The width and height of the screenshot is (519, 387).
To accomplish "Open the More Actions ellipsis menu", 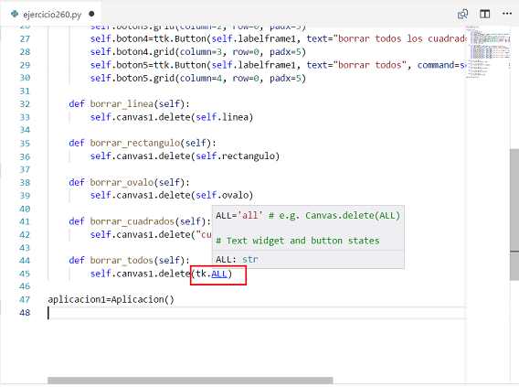I will pos(507,14).
